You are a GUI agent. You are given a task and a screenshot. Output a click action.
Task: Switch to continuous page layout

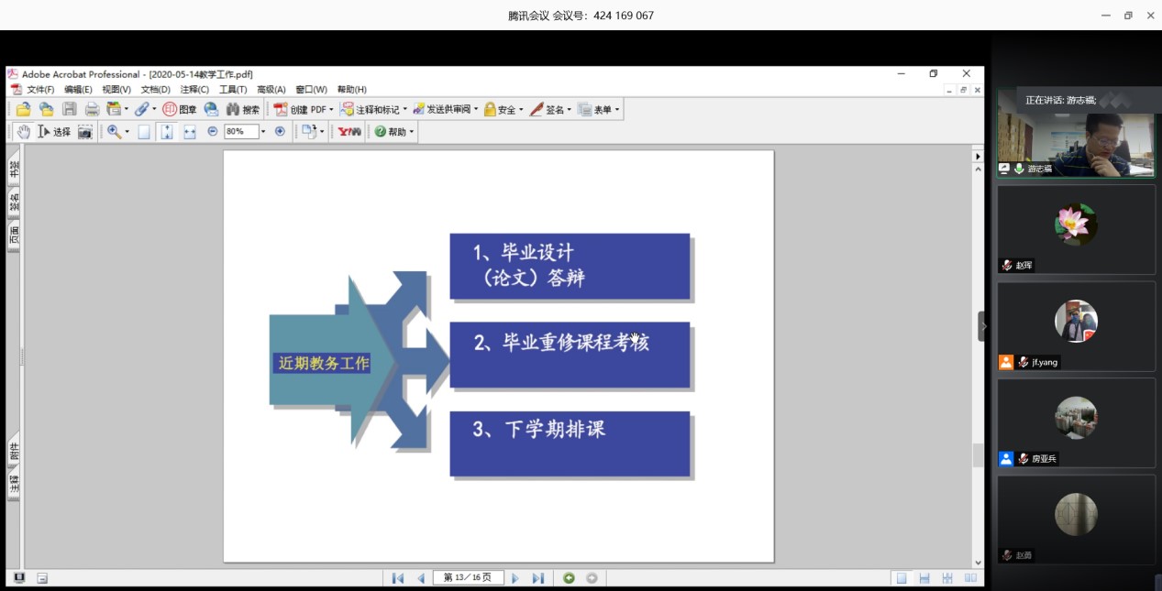click(x=924, y=578)
